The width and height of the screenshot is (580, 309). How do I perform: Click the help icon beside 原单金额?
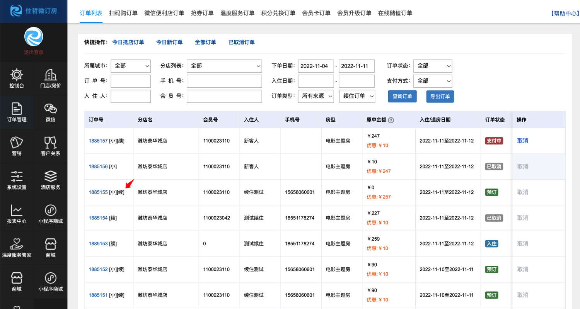point(391,120)
